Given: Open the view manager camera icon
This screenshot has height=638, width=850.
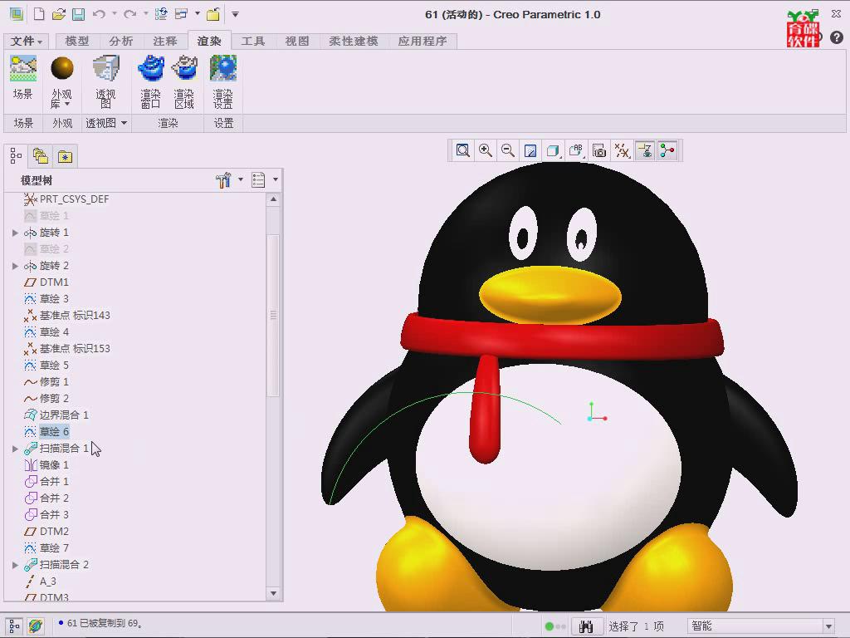Looking at the screenshot, I should tap(599, 150).
